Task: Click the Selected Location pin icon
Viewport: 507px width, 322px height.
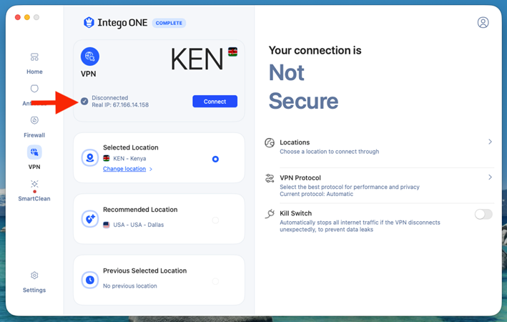Action: click(x=90, y=157)
